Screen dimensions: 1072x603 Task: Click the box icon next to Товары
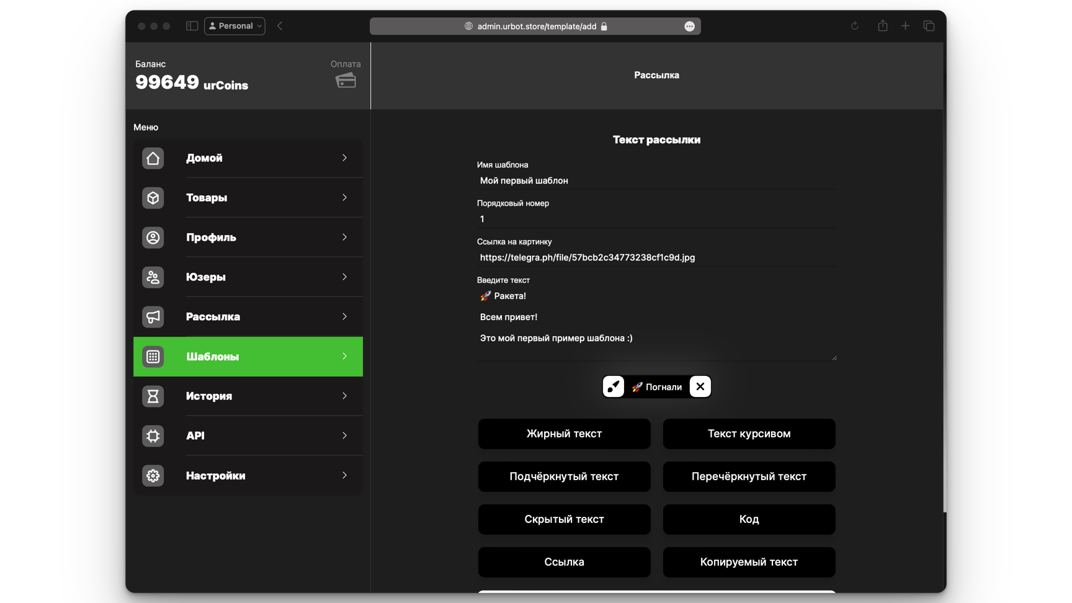tap(153, 198)
